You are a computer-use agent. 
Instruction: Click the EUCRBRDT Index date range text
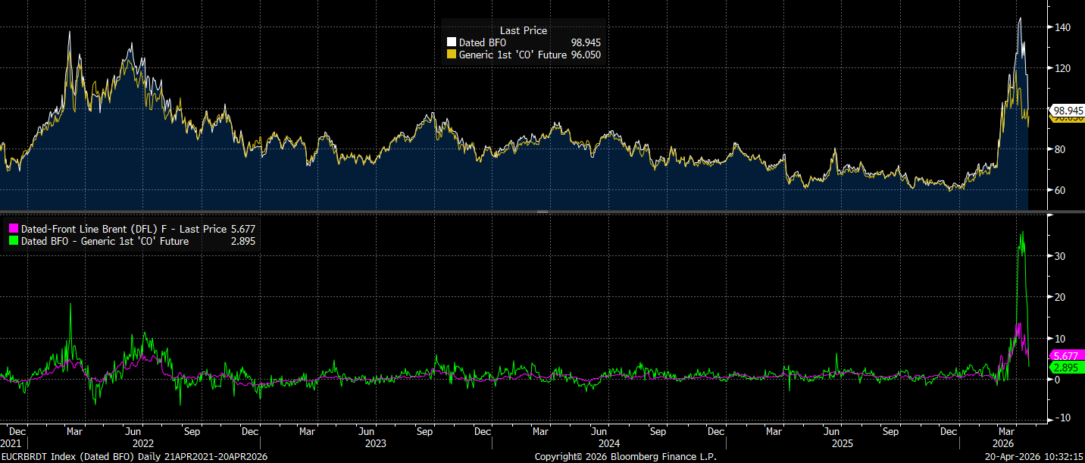[x=134, y=457]
